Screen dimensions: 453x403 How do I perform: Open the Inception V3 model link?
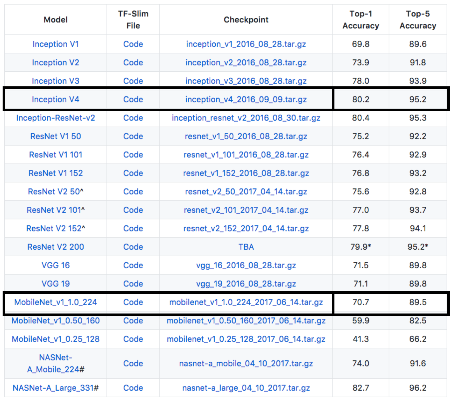point(56,81)
